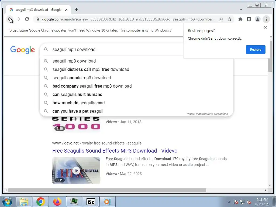This screenshot has width=276, height=207.
Task: View site info via the padlock icon
Action: click(37, 19)
